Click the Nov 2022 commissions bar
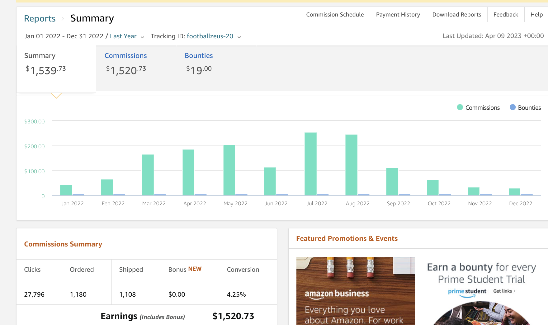Viewport: 548px width, 325px height. 474,191
